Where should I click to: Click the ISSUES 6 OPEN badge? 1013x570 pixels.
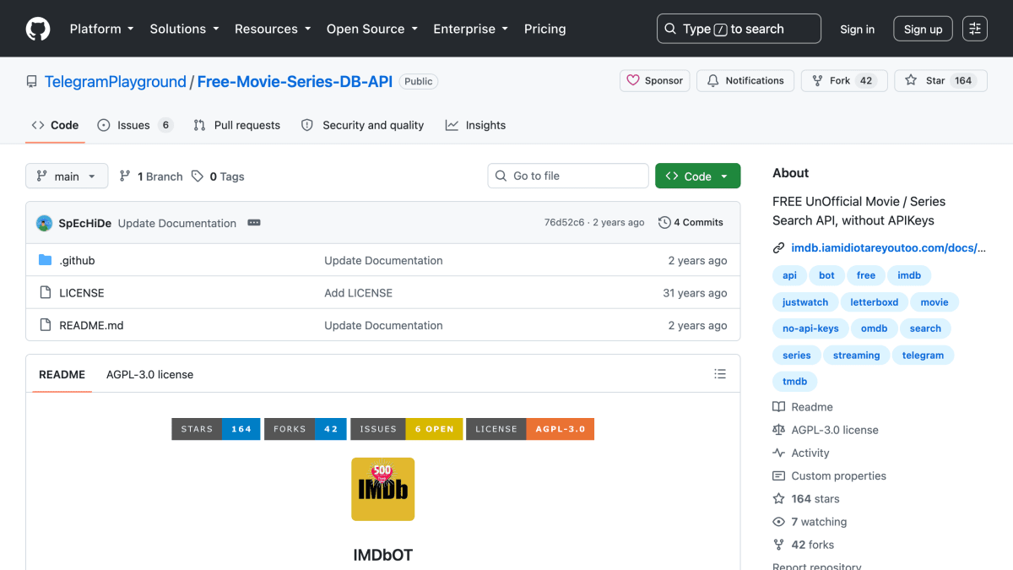(406, 429)
